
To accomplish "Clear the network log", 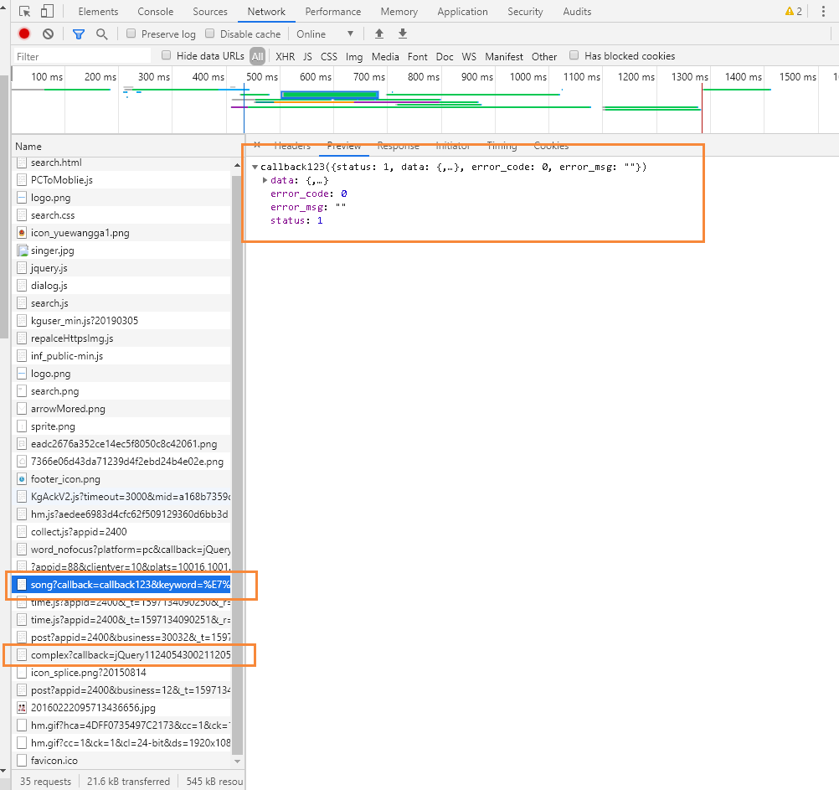I will 49,34.
